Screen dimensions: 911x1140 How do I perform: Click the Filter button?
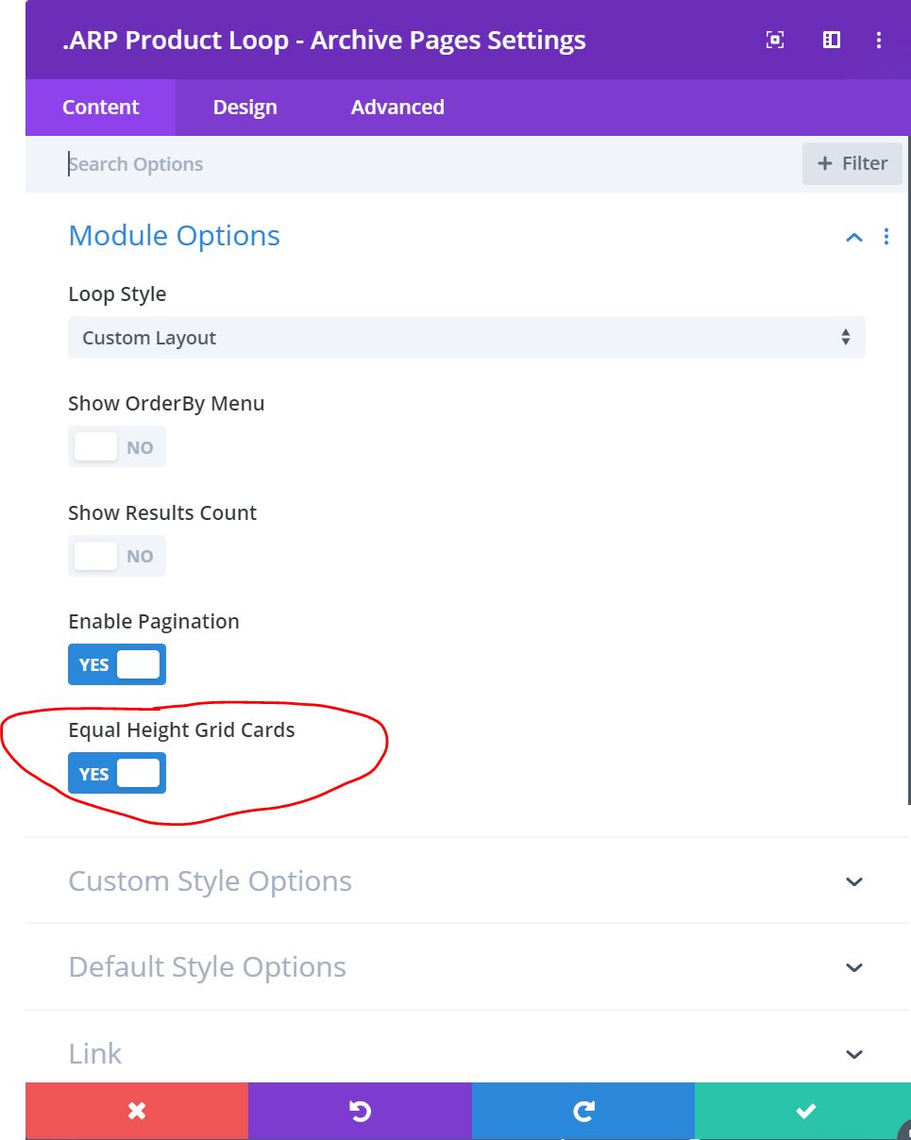point(852,163)
